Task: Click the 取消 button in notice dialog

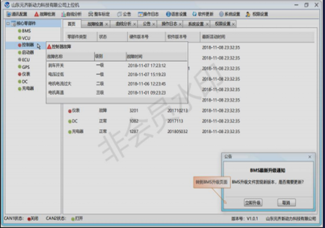Action: coord(286,203)
